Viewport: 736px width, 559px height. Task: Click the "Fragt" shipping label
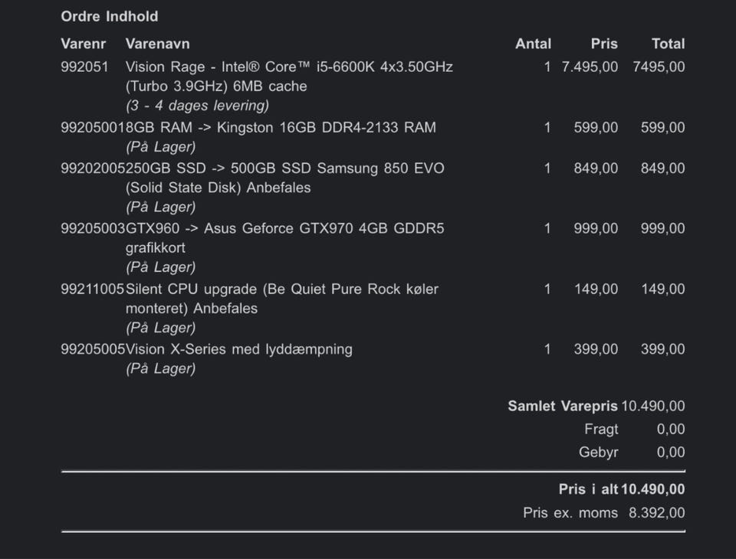coord(601,429)
